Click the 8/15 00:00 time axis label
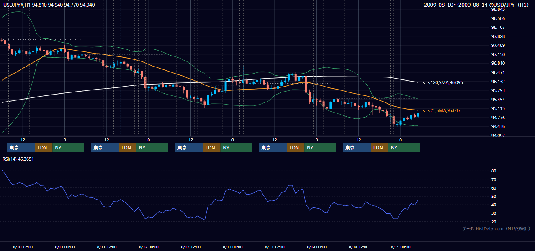The width and height of the screenshot is (535, 251). 401,247
